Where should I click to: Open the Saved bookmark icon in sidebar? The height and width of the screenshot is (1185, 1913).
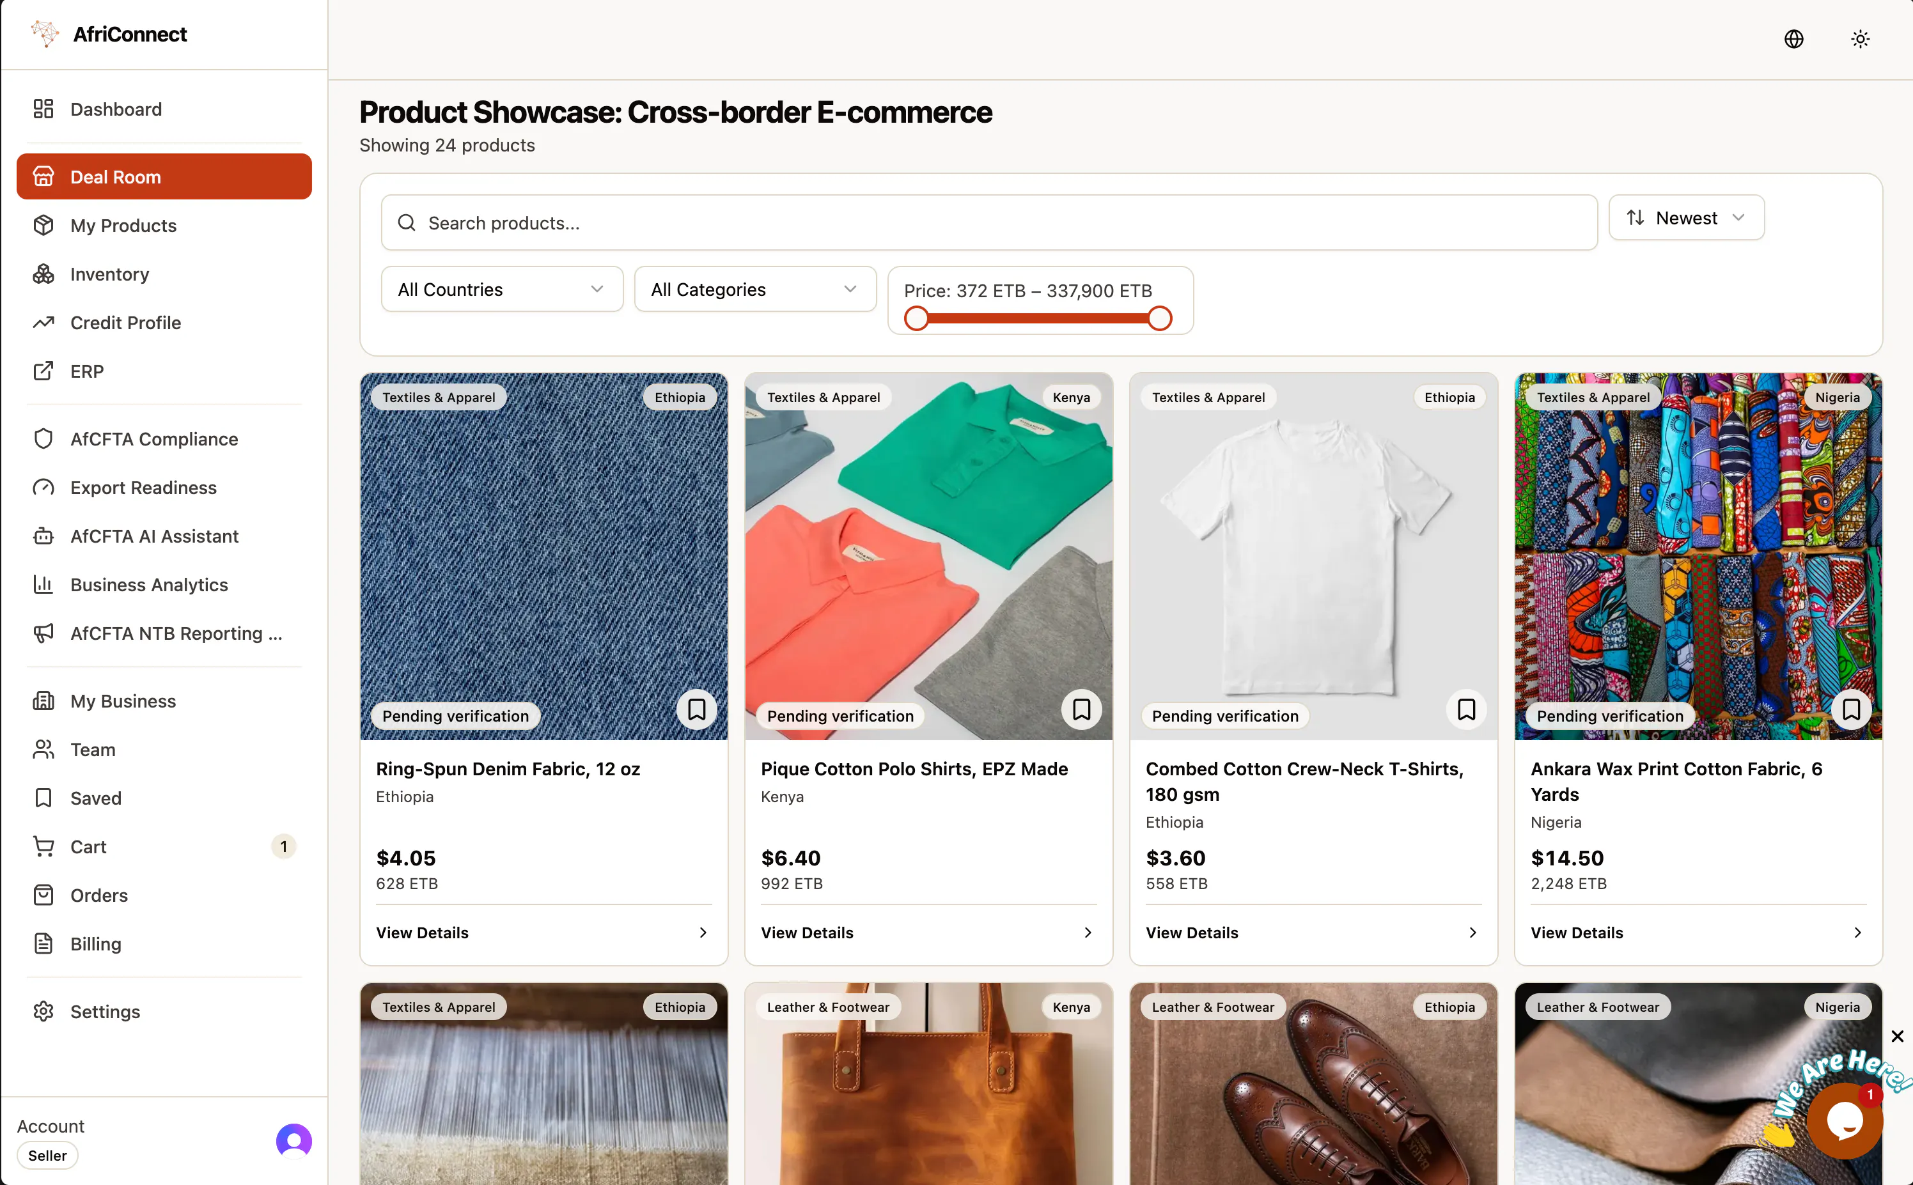[x=43, y=798]
